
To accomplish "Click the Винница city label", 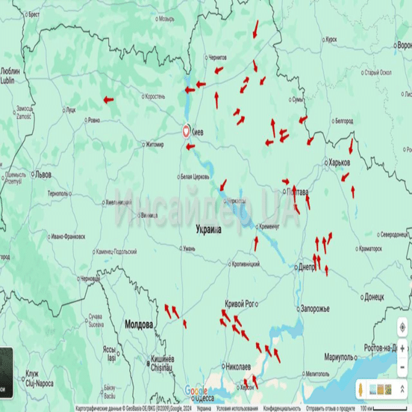I will point(149,216).
